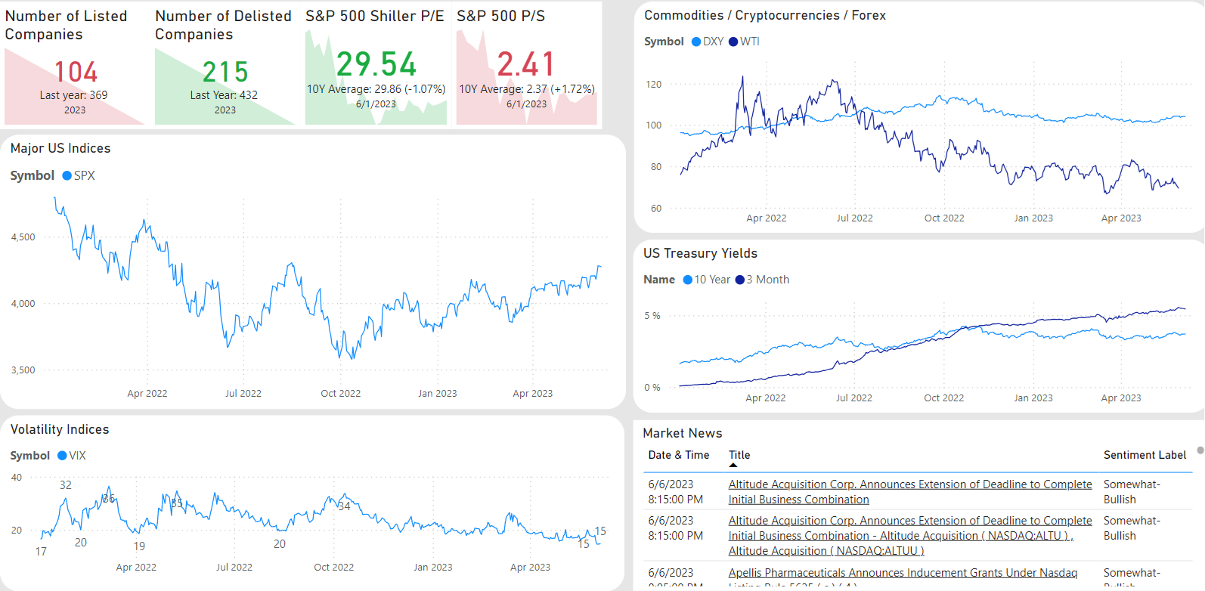This screenshot has height=591, width=1205.
Task: Sort news by Sentiment Label column
Action: [x=1145, y=455]
